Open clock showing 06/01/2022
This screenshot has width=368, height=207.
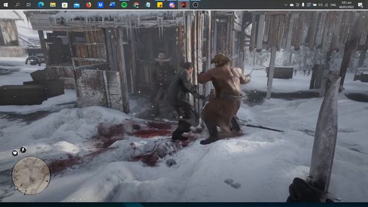[346, 5]
